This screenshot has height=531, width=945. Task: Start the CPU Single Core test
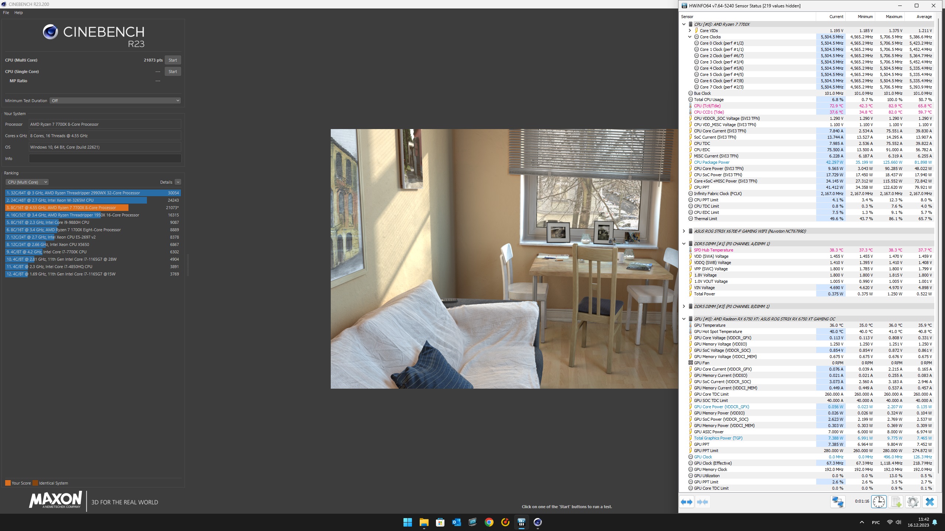point(172,72)
